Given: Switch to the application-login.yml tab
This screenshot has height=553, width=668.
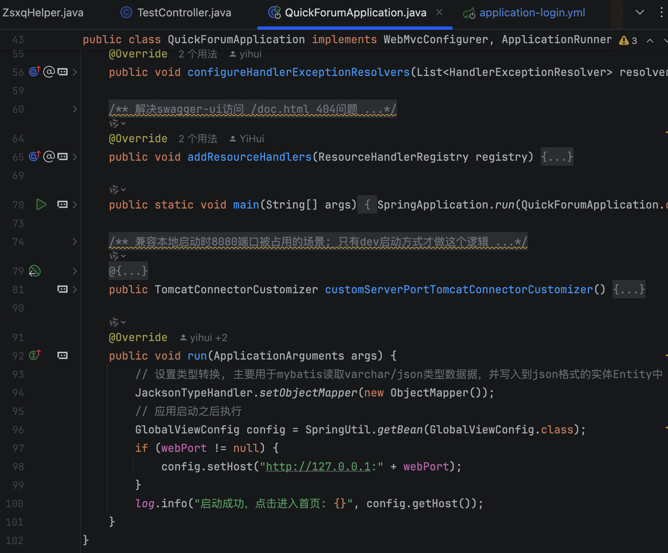Looking at the screenshot, I should pyautogui.click(x=532, y=13).
